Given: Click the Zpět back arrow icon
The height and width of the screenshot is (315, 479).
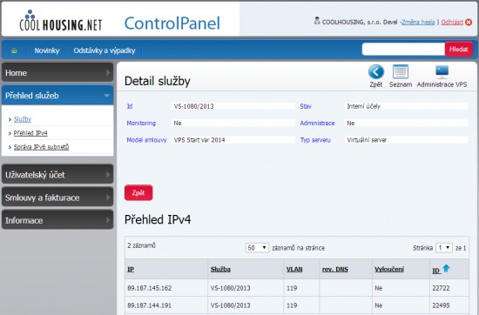Looking at the screenshot, I should pyautogui.click(x=376, y=72).
